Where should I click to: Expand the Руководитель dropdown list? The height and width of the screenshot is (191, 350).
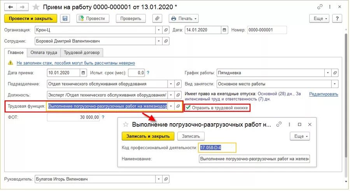pos(159,179)
